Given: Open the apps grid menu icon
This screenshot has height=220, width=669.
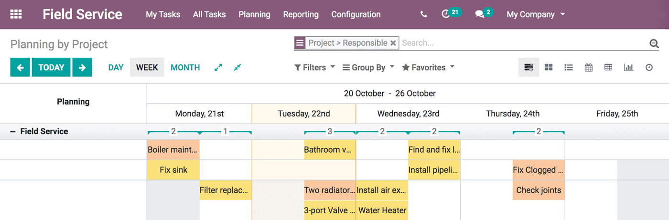Looking at the screenshot, I should tap(16, 14).
